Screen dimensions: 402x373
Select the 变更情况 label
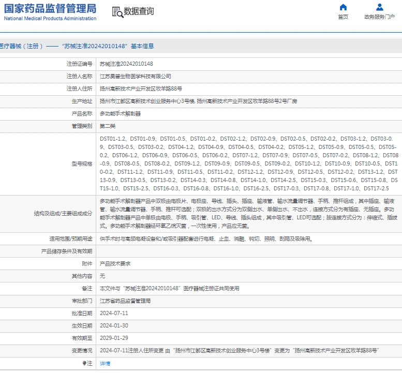click(x=82, y=351)
